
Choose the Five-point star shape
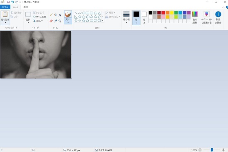tap(84, 21)
